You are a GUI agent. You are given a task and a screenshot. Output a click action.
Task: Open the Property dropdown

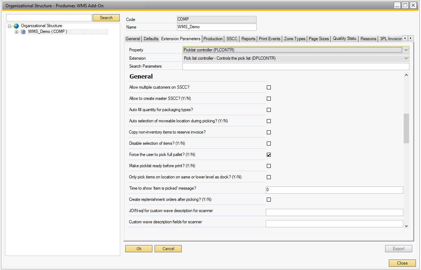click(406, 50)
